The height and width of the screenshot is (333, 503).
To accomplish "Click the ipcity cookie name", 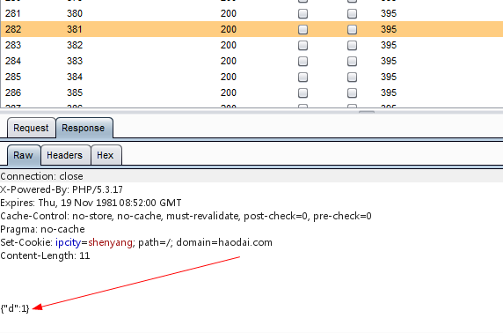I will pyautogui.click(x=68, y=242).
